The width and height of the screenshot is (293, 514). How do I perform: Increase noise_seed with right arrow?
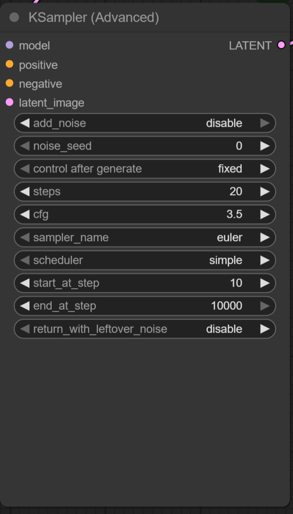tap(264, 146)
